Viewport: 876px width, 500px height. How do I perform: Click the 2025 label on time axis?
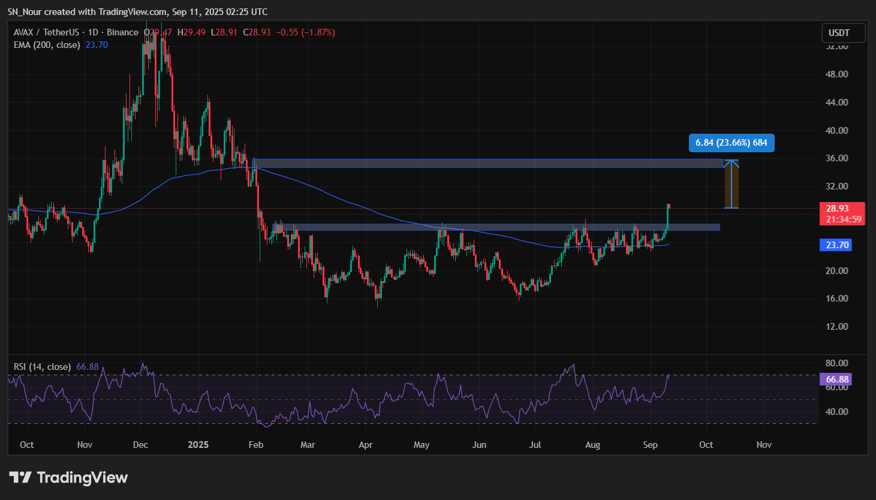(x=198, y=445)
